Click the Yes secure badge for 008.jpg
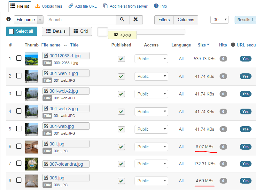 [x=245, y=181]
